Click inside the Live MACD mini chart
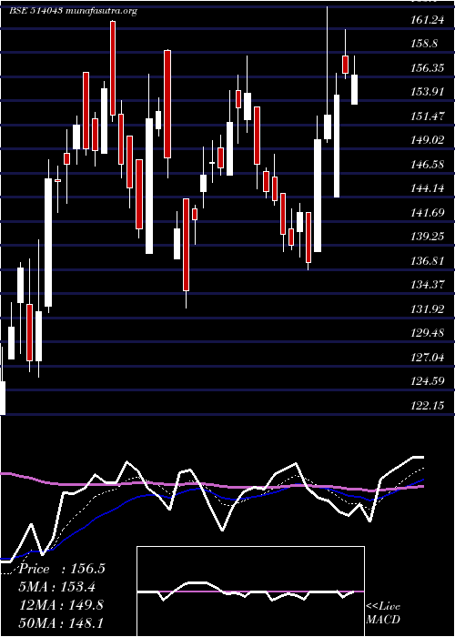The width and height of the screenshot is (455, 637). pos(250,591)
